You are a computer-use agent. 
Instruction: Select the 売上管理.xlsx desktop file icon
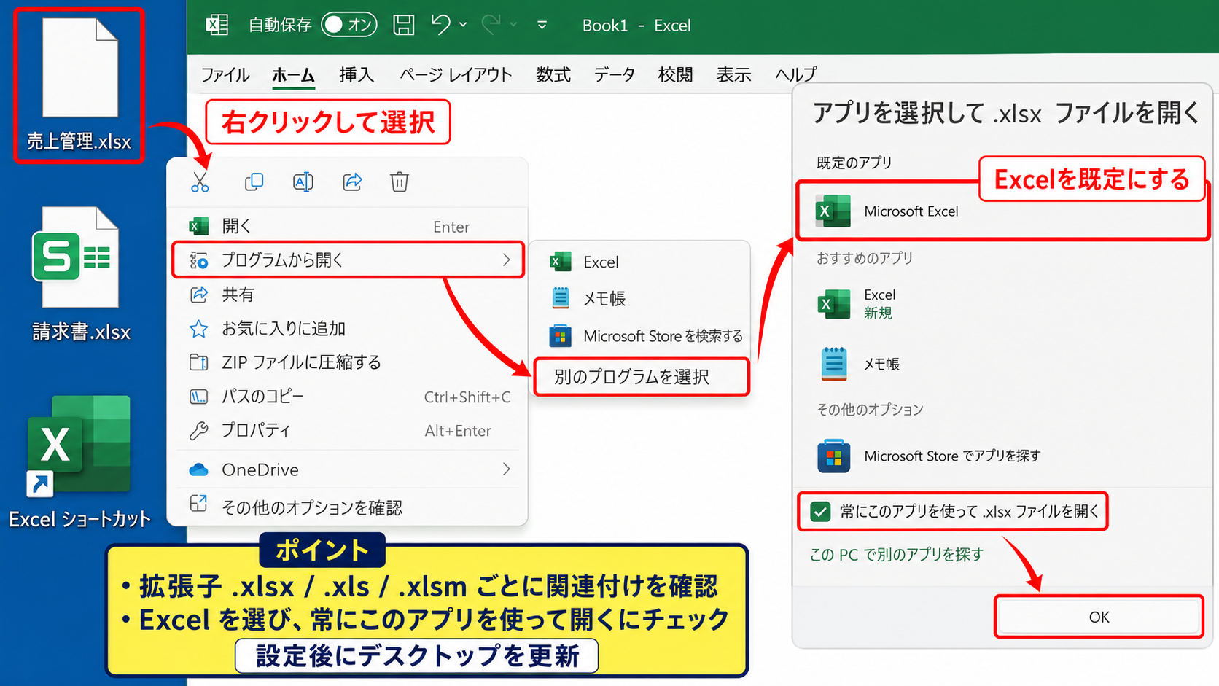(x=79, y=85)
